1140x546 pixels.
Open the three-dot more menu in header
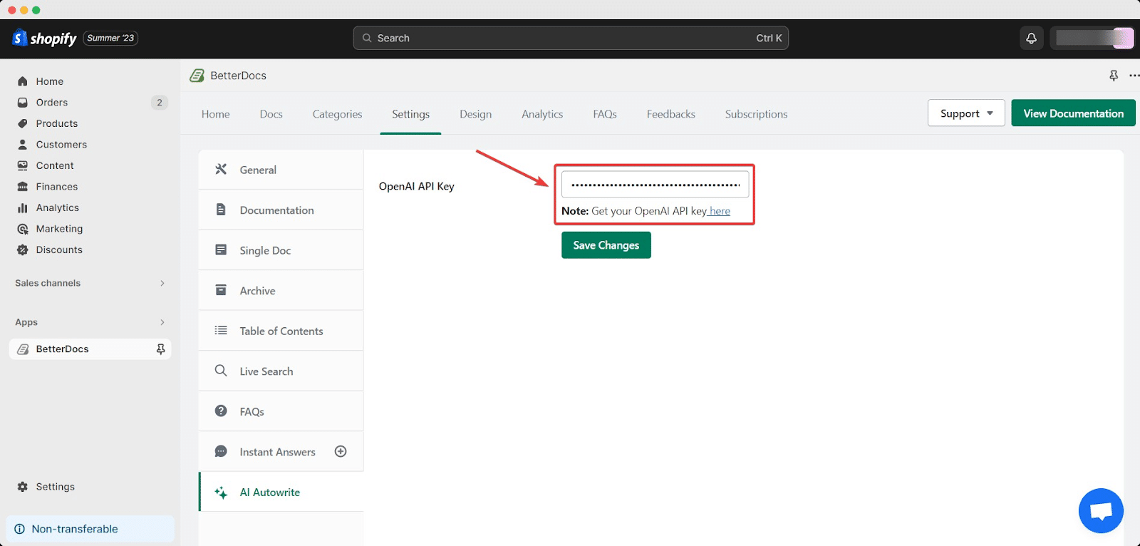[1134, 76]
